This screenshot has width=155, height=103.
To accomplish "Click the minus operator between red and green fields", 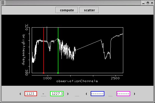I will point(43,94).
